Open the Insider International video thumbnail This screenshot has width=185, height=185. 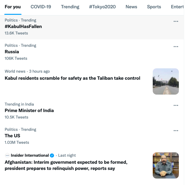(x=166, y=165)
